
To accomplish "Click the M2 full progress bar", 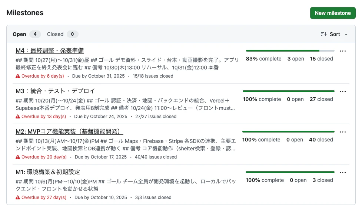I will pyautogui.click(x=288, y=131).
